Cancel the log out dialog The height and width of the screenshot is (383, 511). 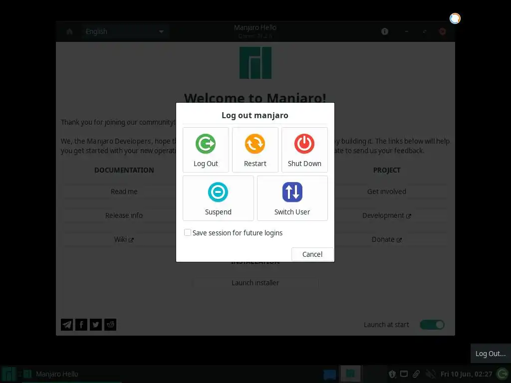(312, 254)
